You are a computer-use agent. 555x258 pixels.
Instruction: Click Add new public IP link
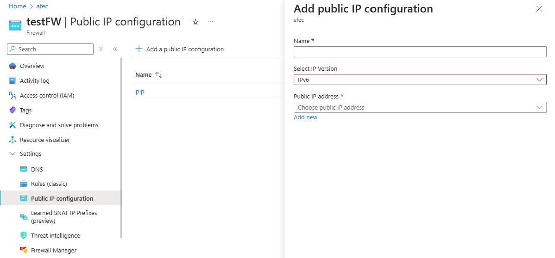tap(305, 117)
